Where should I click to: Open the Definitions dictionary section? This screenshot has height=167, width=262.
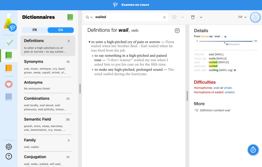coord(48,46)
